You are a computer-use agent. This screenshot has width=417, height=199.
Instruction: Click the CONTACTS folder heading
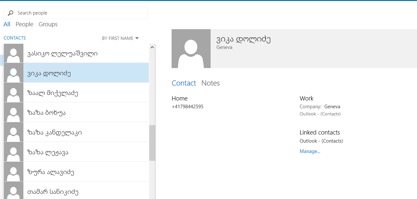pyautogui.click(x=15, y=38)
